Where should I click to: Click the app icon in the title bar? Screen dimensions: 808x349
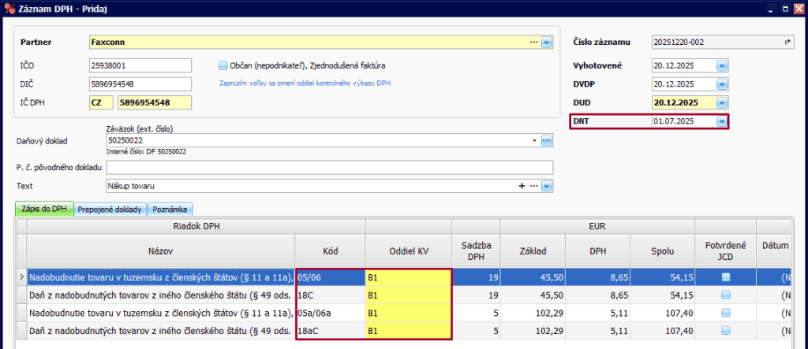click(9, 8)
